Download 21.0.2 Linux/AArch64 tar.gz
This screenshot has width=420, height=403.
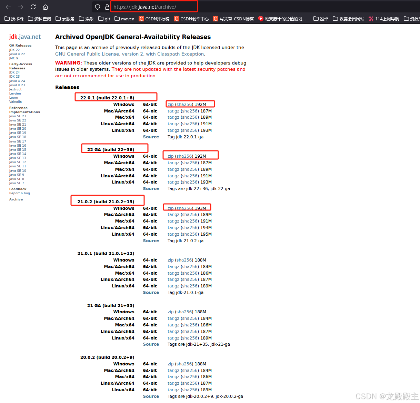coord(173,228)
